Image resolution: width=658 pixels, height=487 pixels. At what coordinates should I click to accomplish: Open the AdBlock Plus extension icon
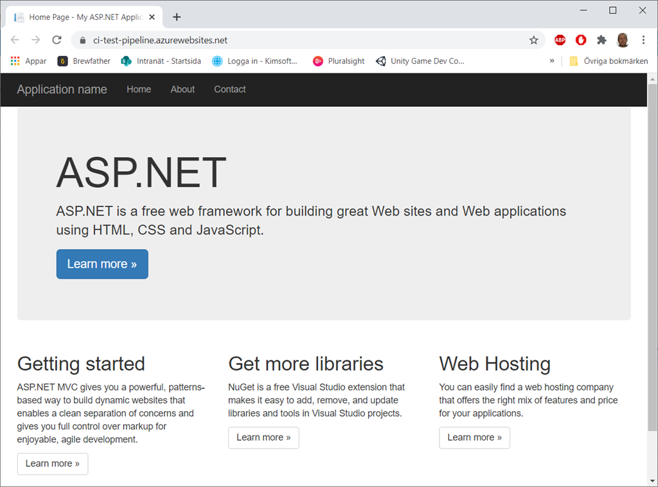(560, 40)
